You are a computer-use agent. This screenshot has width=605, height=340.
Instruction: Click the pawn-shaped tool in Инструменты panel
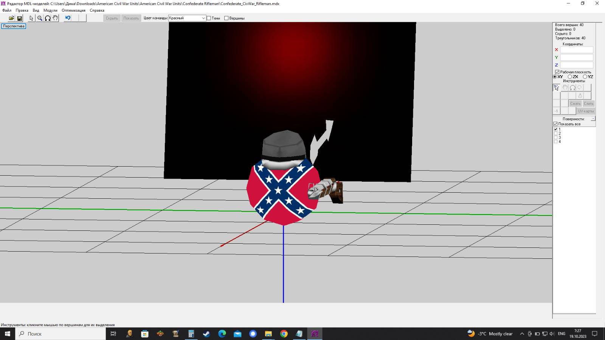tap(580, 96)
